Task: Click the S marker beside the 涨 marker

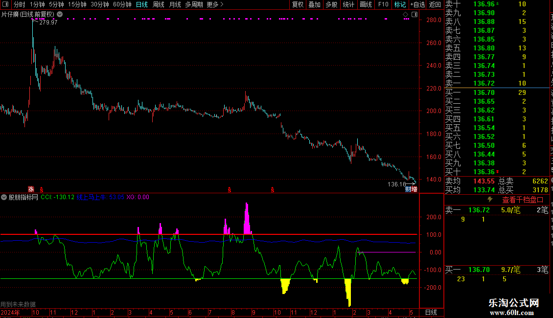Action: (42, 190)
